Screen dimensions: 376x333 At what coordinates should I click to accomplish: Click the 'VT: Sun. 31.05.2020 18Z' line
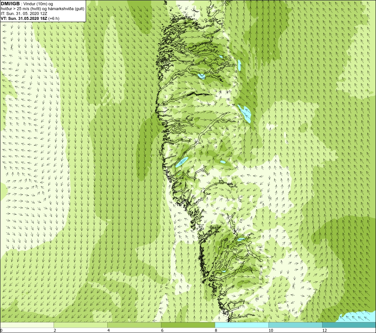point(24,18)
